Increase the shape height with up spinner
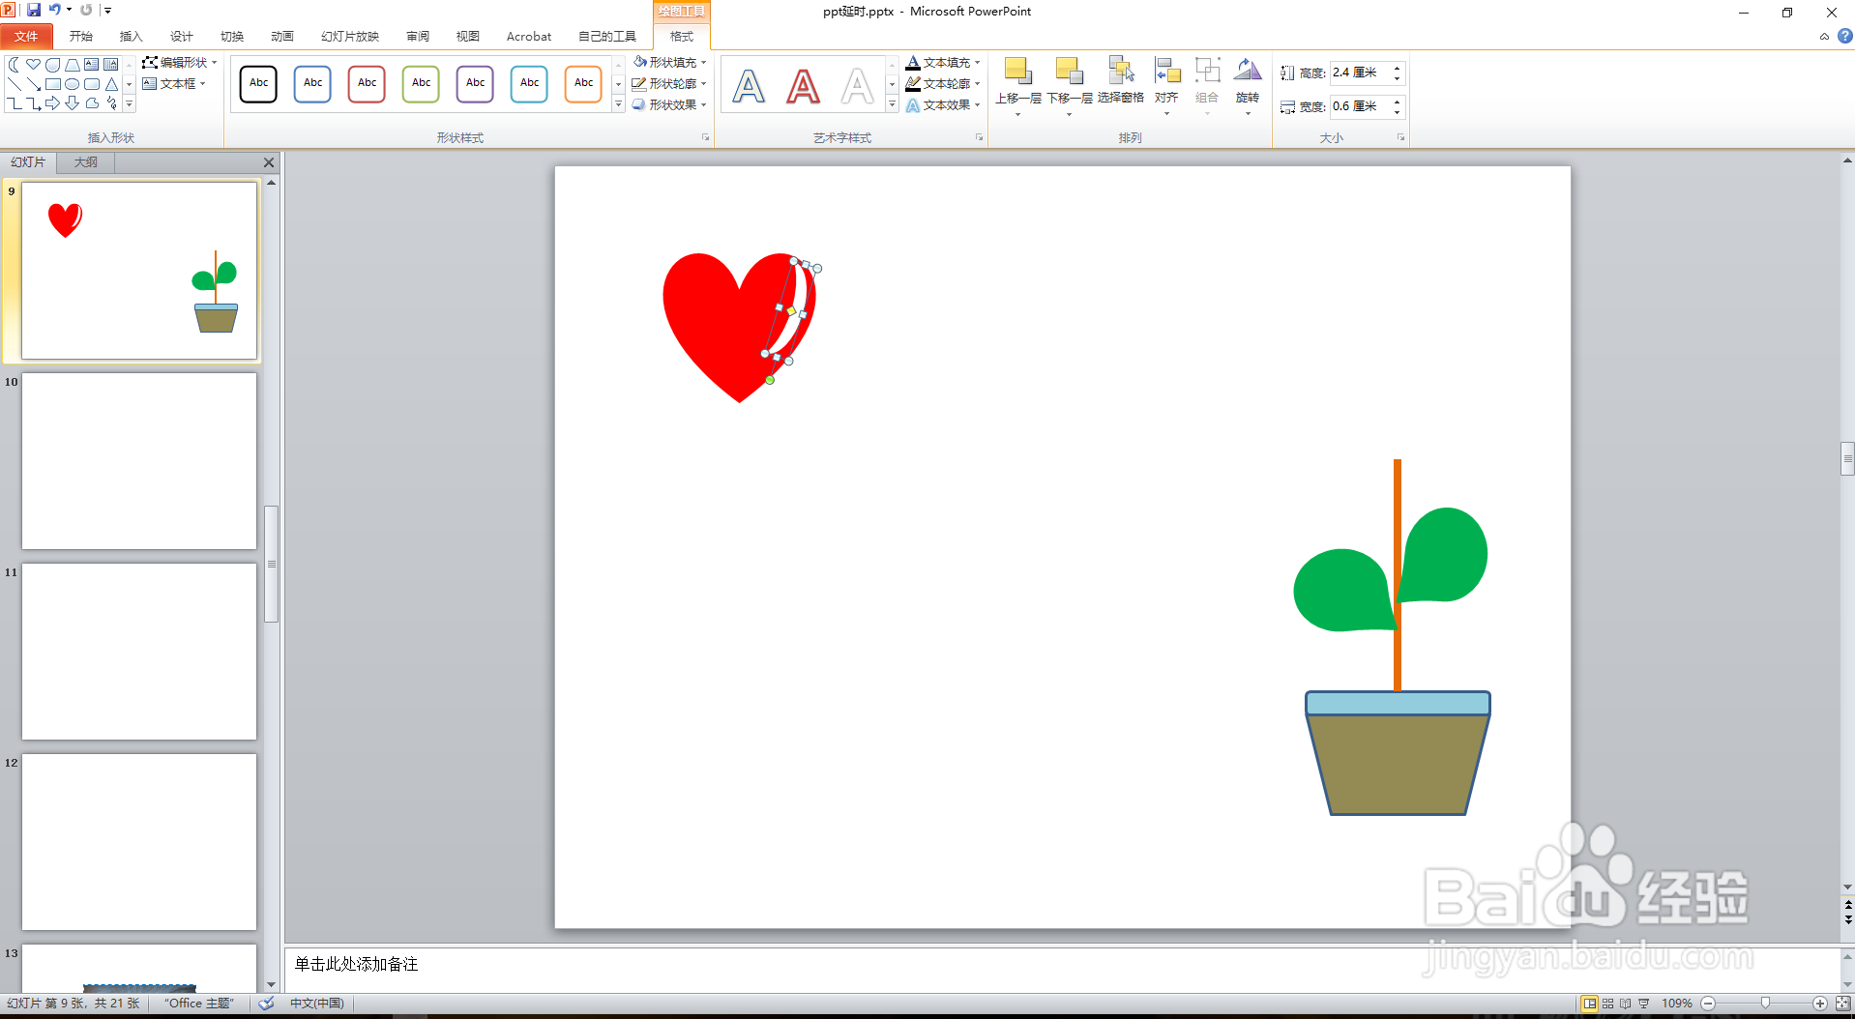This screenshot has height=1019, width=1855. 1397,68
